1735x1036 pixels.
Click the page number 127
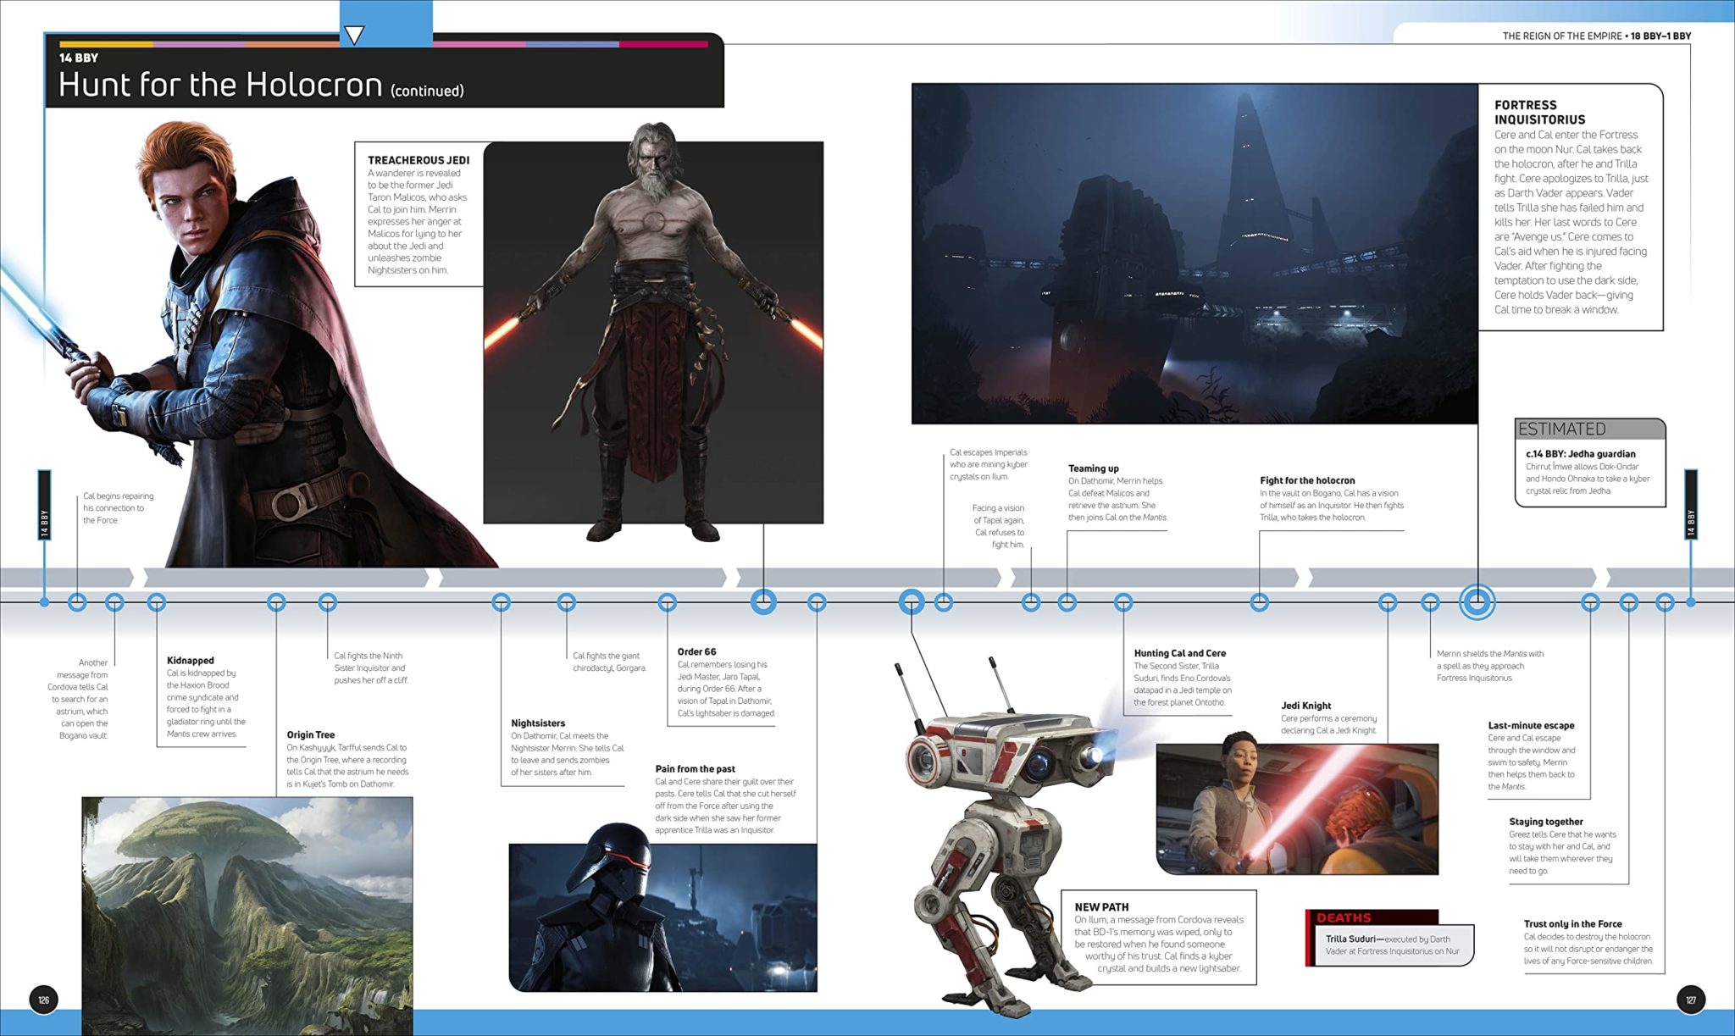1691,999
